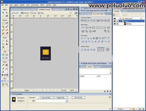
Task: Collapse the Properties panel triangle
Action: (x=13, y=94)
